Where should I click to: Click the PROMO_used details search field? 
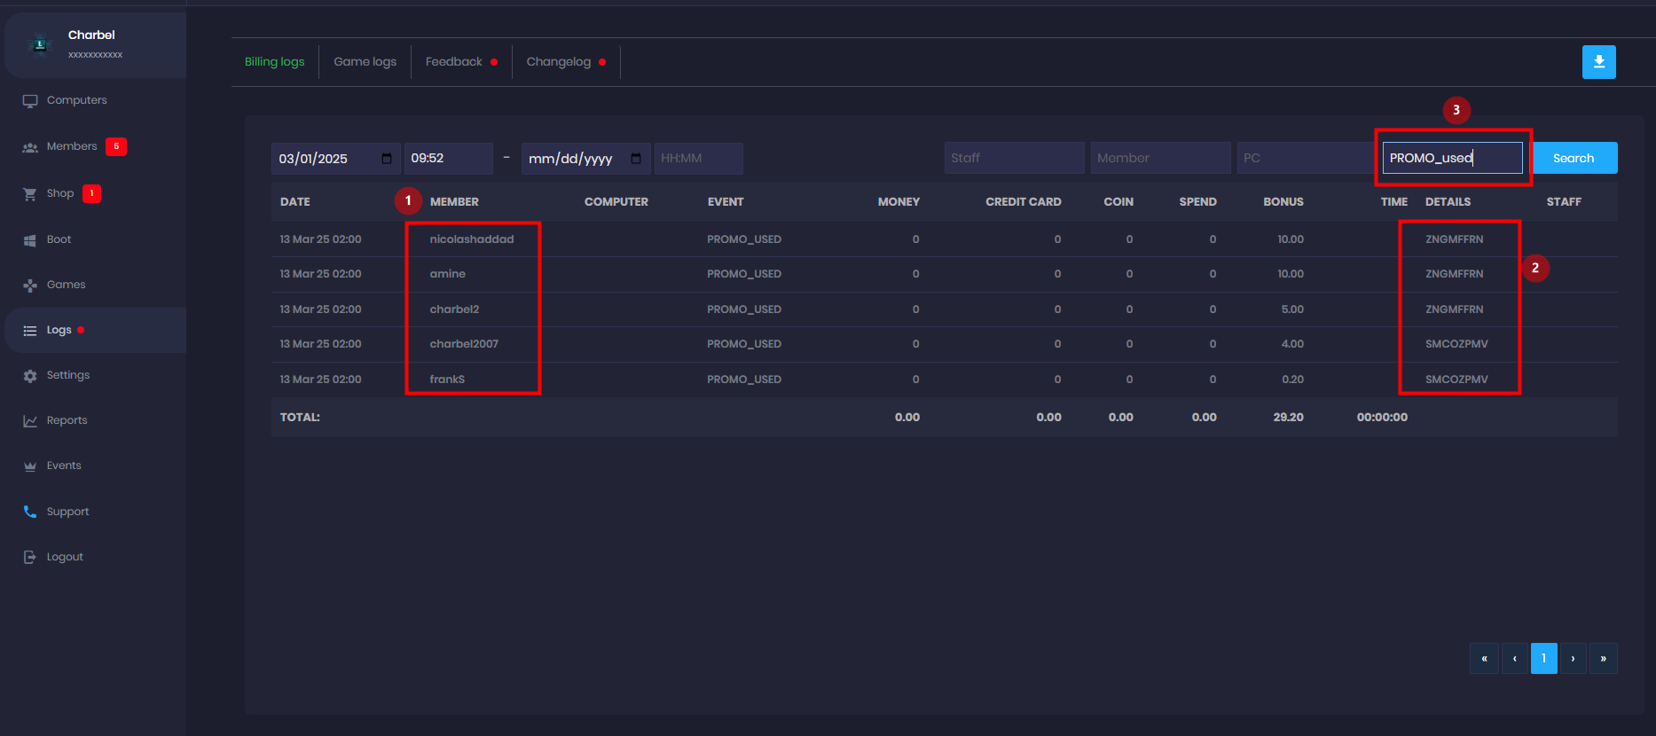(1451, 159)
